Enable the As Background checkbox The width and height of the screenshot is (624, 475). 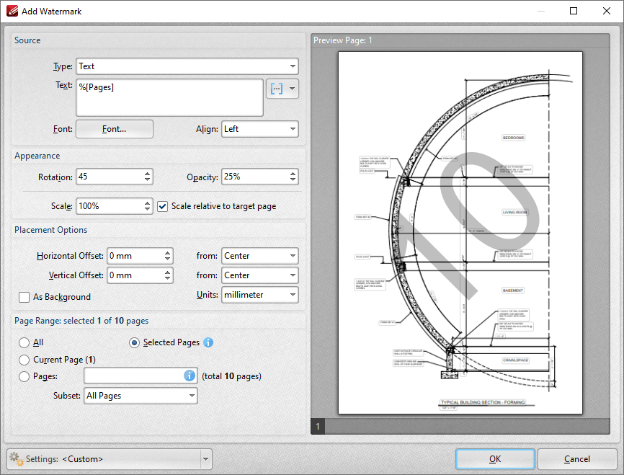(x=24, y=297)
